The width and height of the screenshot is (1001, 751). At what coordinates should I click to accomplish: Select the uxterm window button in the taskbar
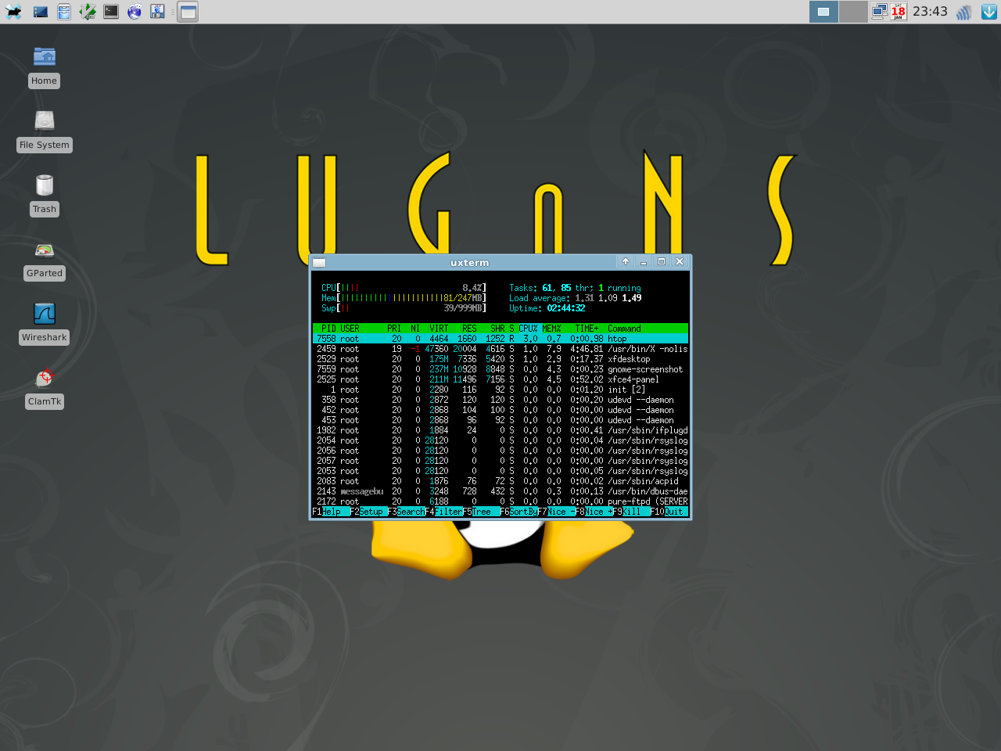(x=188, y=12)
